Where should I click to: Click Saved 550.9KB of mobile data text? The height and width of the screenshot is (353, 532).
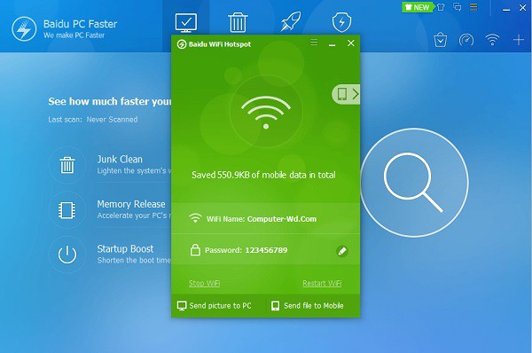point(263,175)
